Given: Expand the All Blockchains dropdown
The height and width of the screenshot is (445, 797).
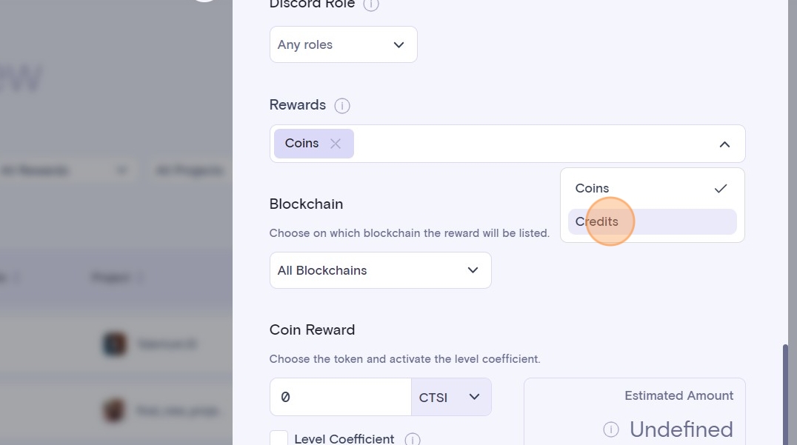Looking at the screenshot, I should (x=380, y=270).
